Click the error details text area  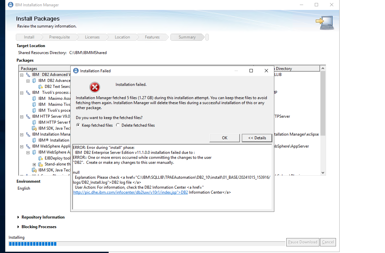[x=172, y=177]
